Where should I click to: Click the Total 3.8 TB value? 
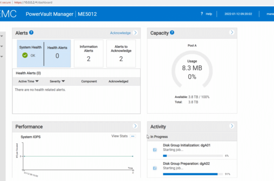[x=193, y=102]
